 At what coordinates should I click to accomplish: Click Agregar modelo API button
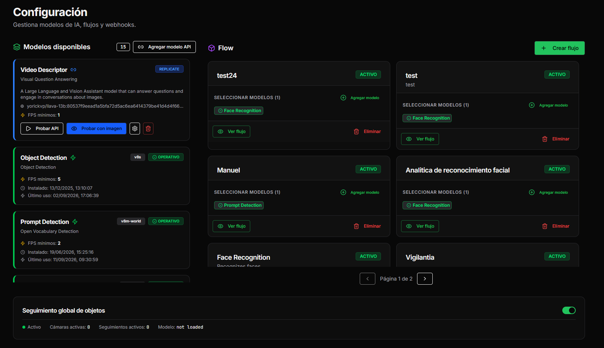(164, 47)
